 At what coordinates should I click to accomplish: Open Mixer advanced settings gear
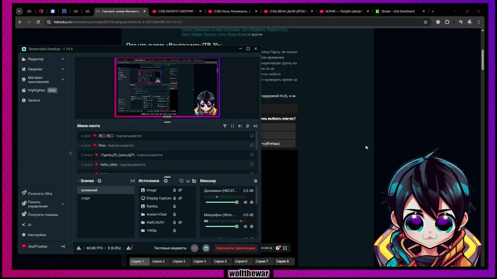click(255, 181)
